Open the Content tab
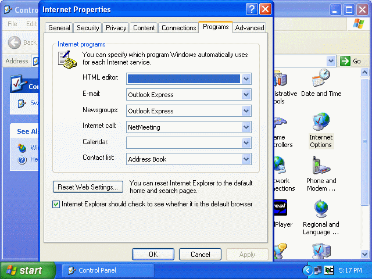 click(x=144, y=28)
